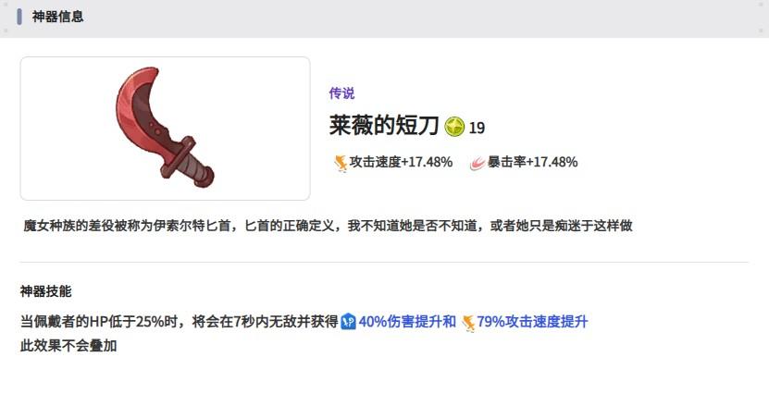Click the attack speed icon before 攻击速度+17.48%
This screenshot has width=769, height=394.
[341, 163]
